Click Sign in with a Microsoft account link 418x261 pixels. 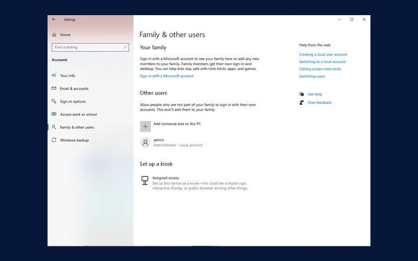click(x=167, y=76)
